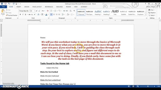Decrease font size with the Shrink Font icon
This screenshot has width=161, height=90.
point(39,11)
